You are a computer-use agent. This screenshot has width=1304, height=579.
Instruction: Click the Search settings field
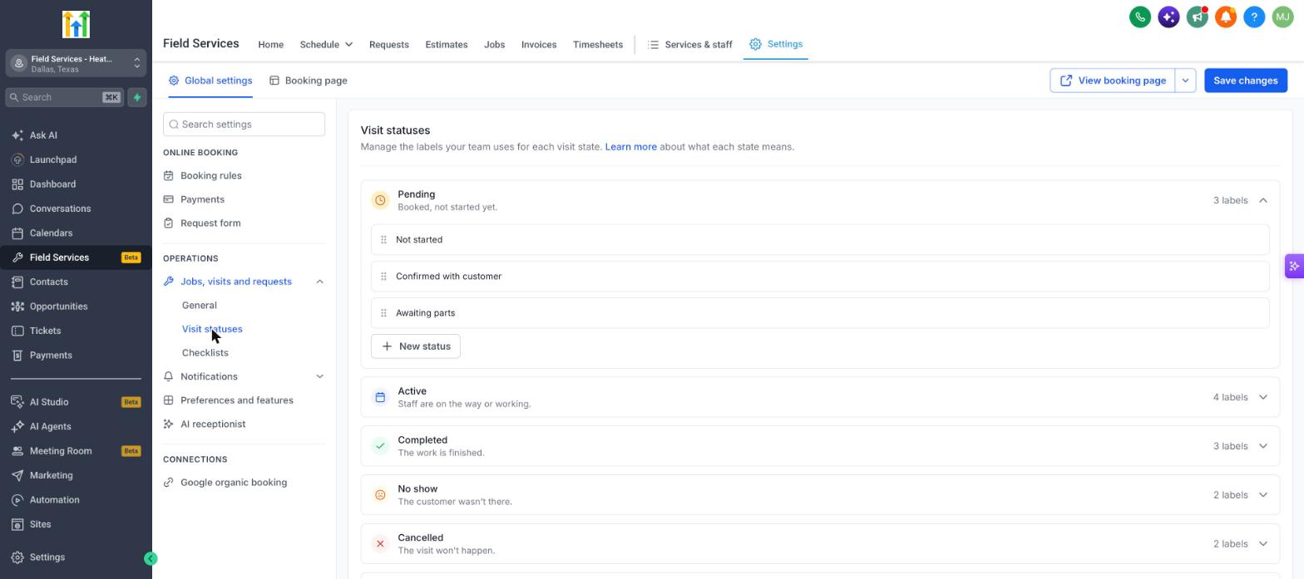click(244, 125)
